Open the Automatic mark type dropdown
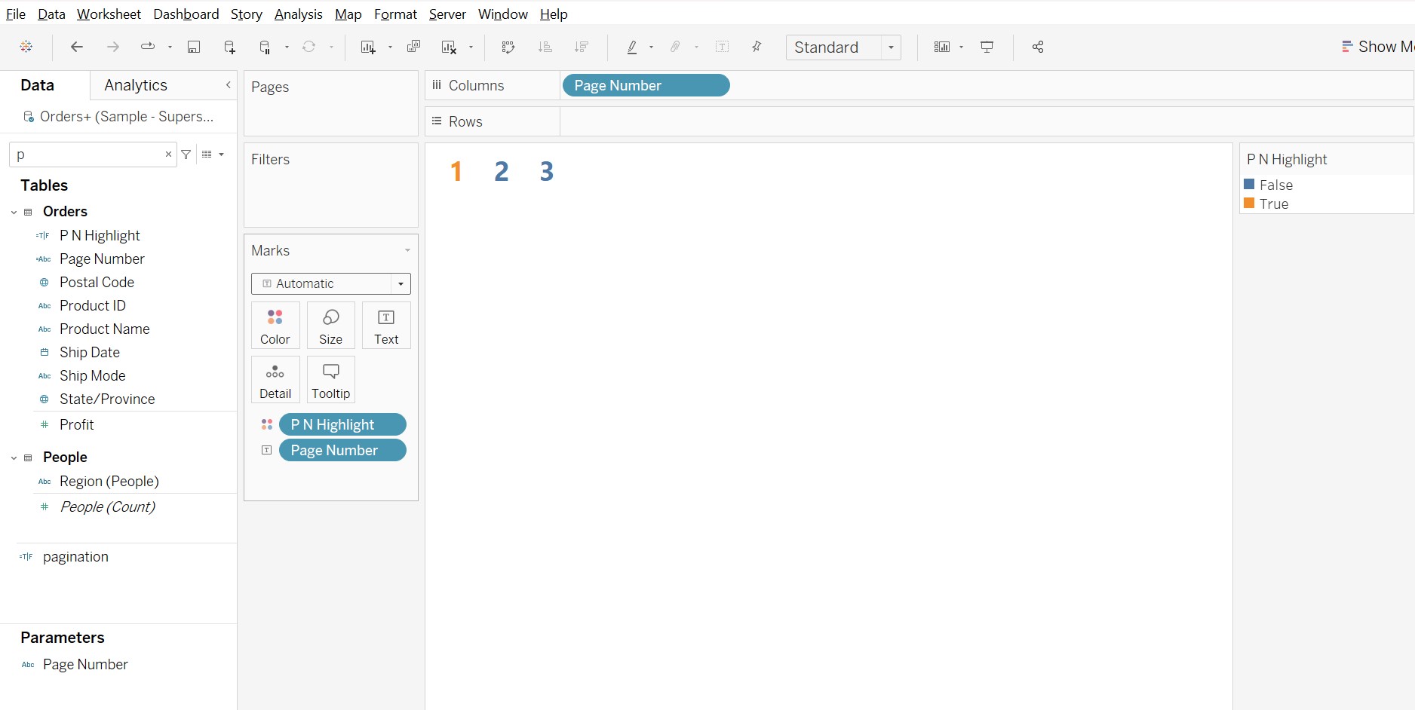Image resolution: width=1415 pixels, height=710 pixels. point(401,284)
